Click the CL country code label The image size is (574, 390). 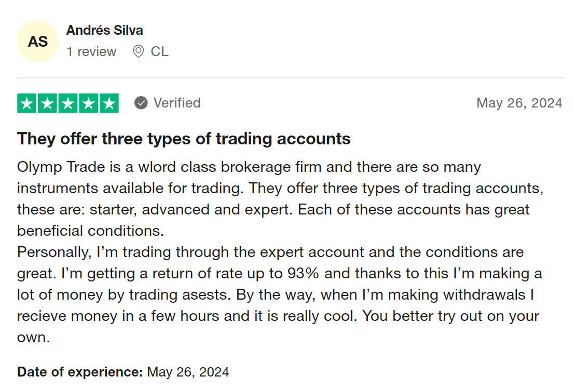[x=160, y=51]
